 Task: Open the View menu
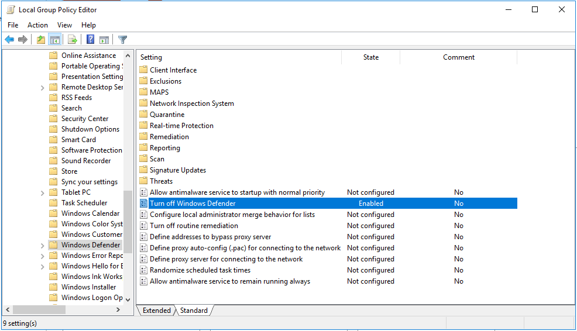click(x=64, y=25)
